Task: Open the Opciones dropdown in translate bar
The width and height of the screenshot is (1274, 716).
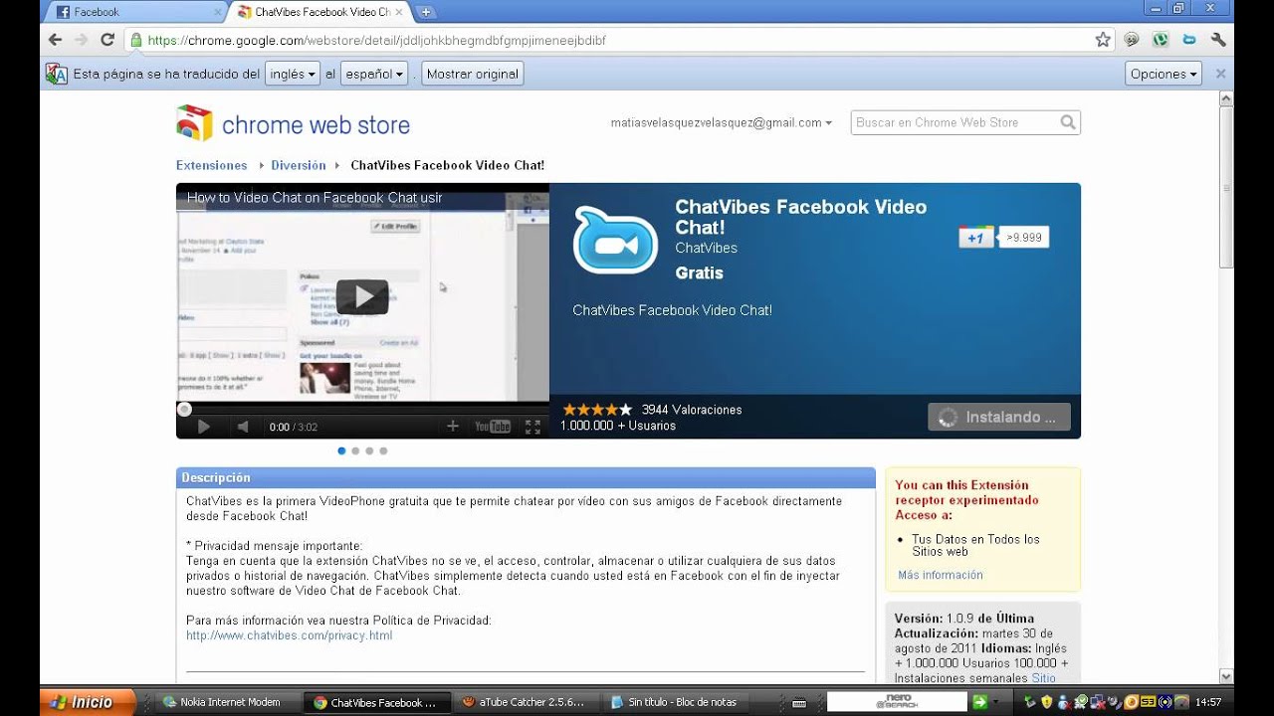Action: 1164,74
